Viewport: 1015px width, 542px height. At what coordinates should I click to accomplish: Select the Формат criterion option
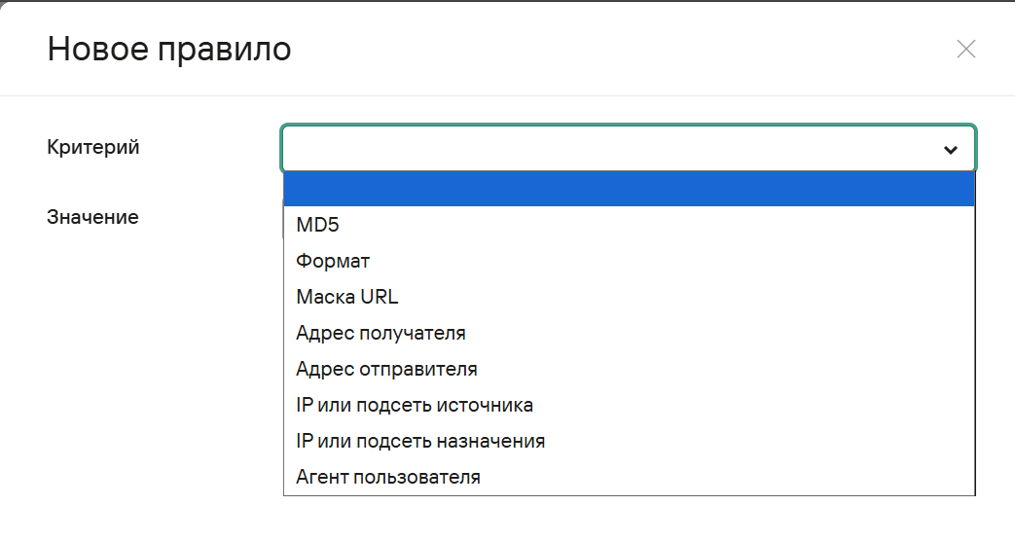[x=333, y=261]
